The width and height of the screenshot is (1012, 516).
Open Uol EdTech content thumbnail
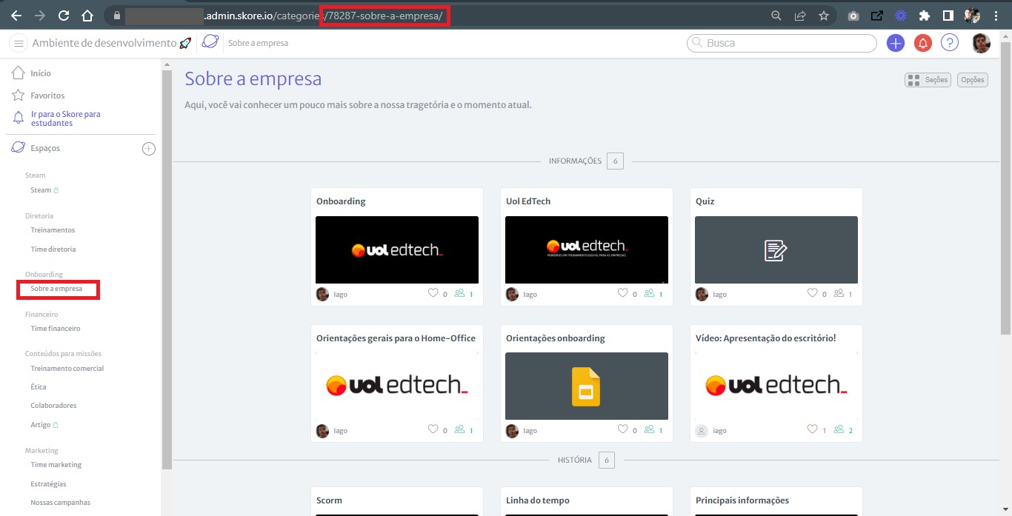(x=587, y=249)
